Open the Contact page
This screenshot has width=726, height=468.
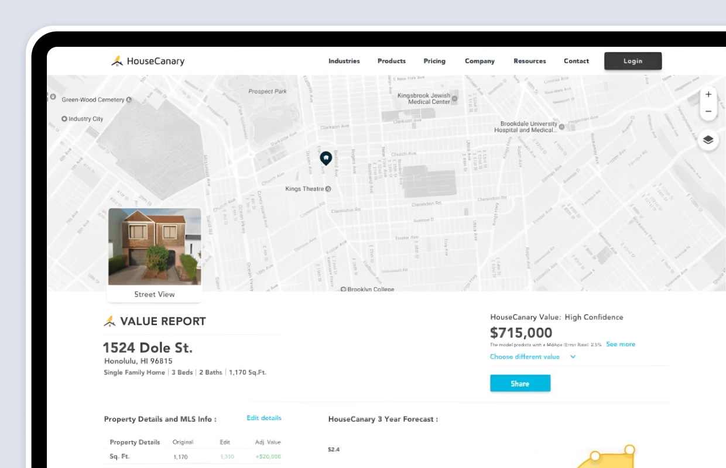pos(577,61)
